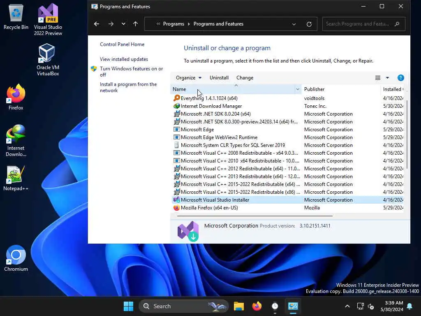Open View installed updates link

pyautogui.click(x=124, y=59)
